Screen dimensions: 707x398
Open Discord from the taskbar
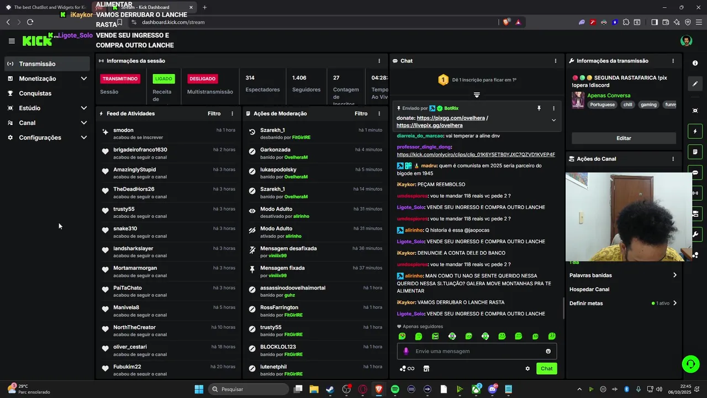pos(492,389)
